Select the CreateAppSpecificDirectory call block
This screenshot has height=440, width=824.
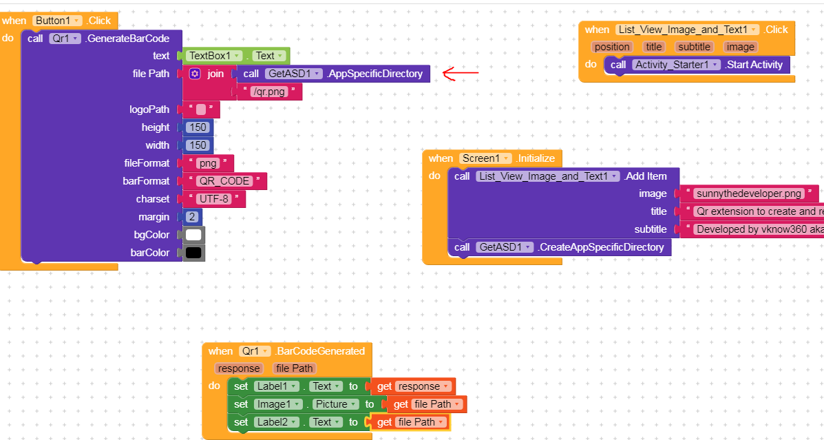point(560,247)
